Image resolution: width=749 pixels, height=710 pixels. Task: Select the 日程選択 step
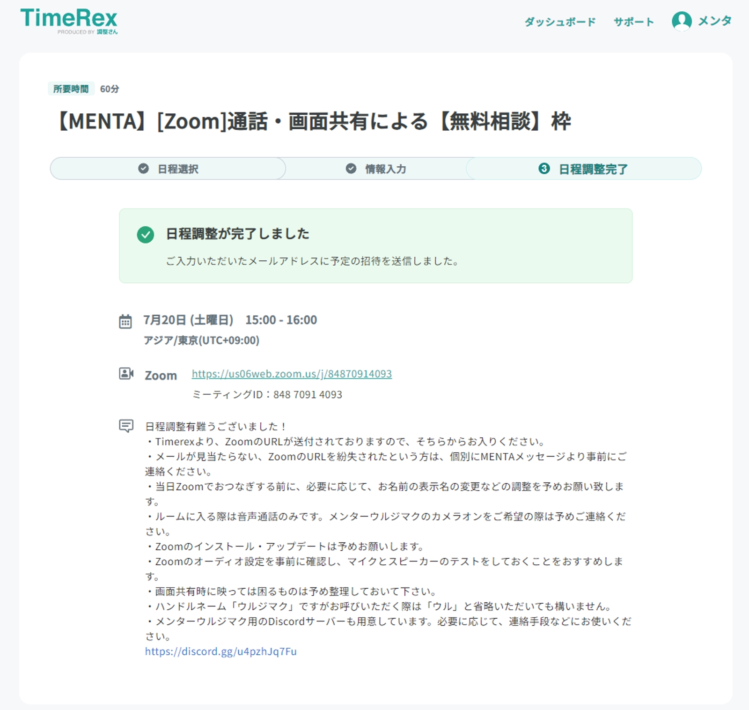click(168, 169)
